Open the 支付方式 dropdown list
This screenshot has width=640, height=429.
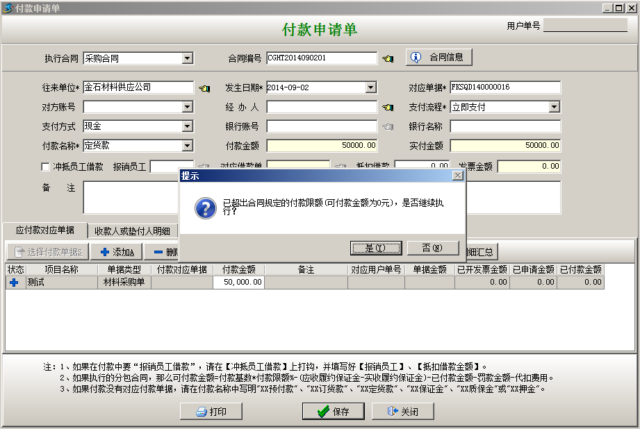click(188, 126)
